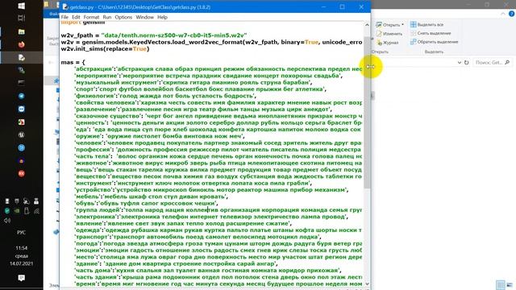Click 'музыкальный инструмент' dictionary key
This screenshot has height=290, width=516.
116,82
